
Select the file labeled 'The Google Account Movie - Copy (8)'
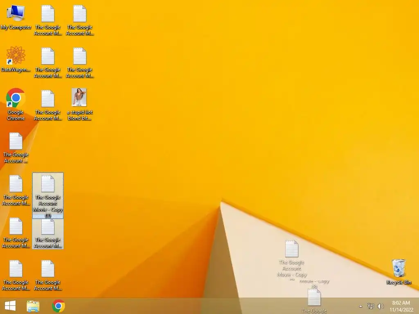point(48,195)
